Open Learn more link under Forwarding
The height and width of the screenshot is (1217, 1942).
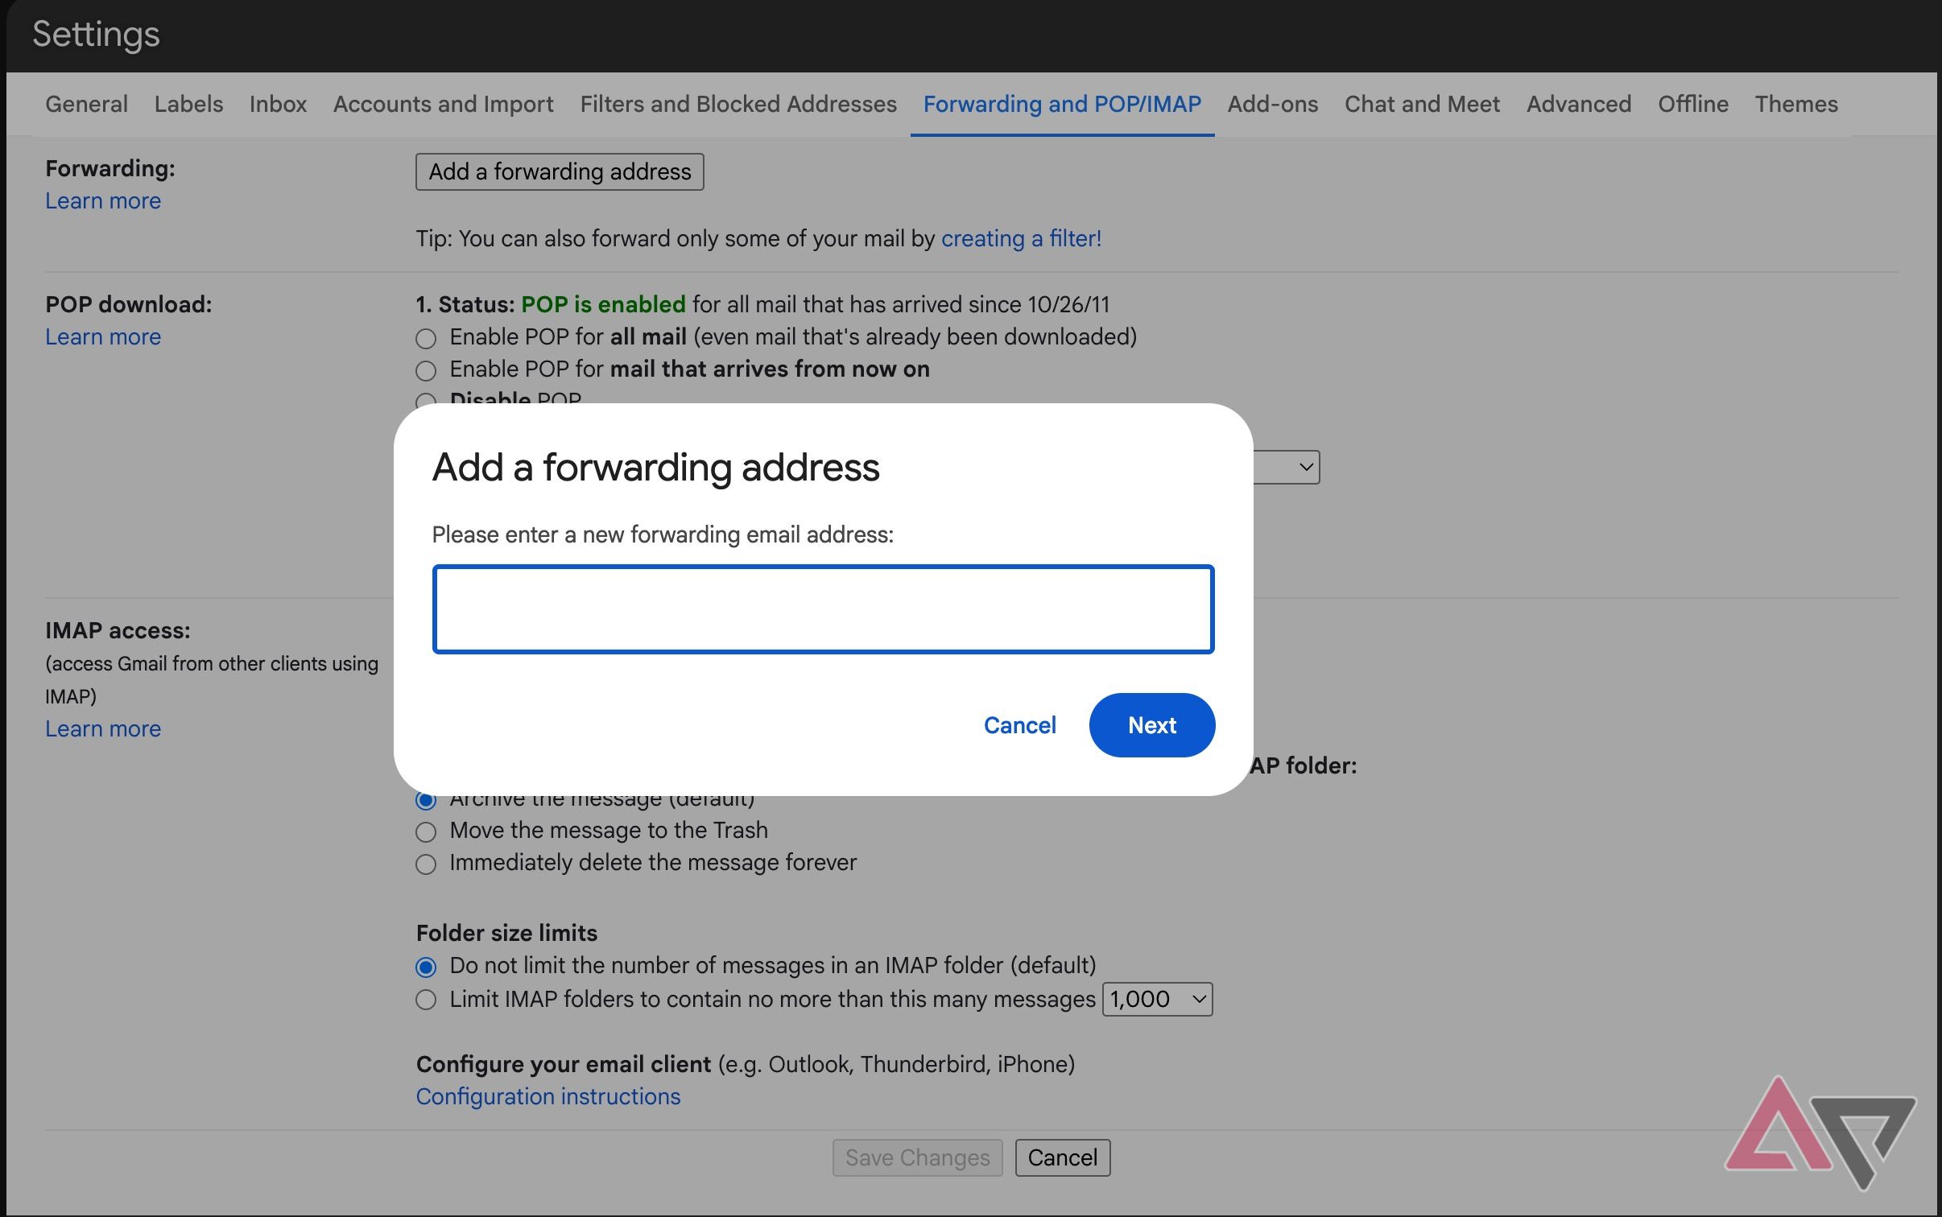(103, 200)
